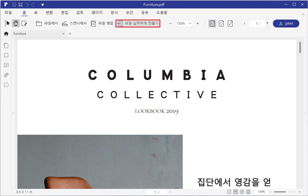Add a new tab with plus
Image resolution: width=308 pixels, height=196 pixels.
[70, 34]
